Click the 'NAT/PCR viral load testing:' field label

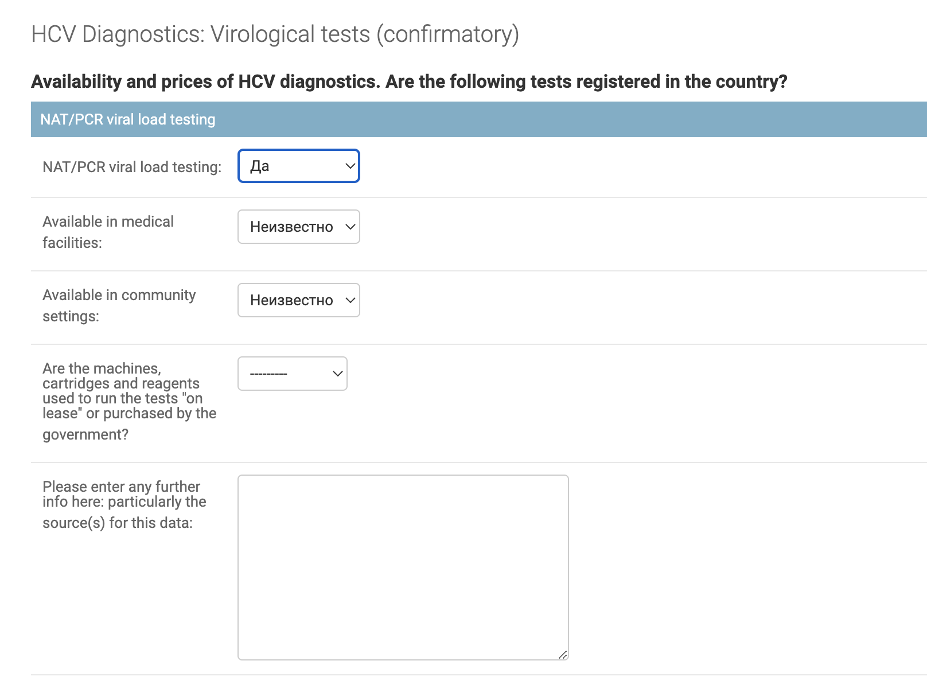132,167
